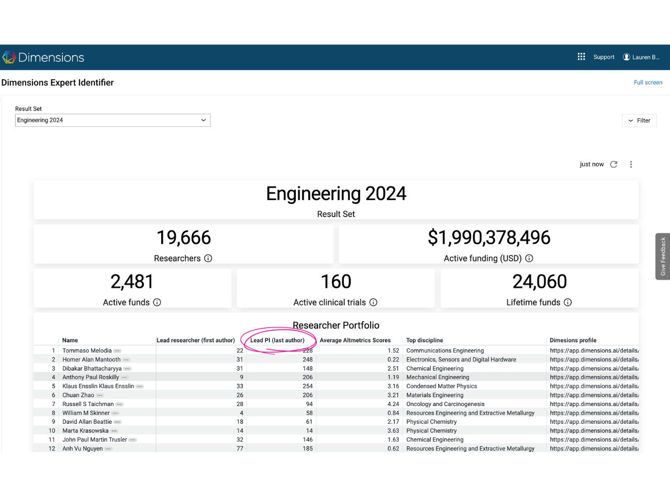Show info for Active funding (USD)
Image resolution: width=670 pixels, height=503 pixels.
pos(529,258)
